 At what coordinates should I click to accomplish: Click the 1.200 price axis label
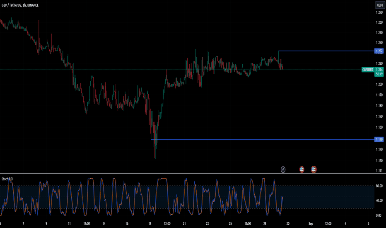pos(379,84)
